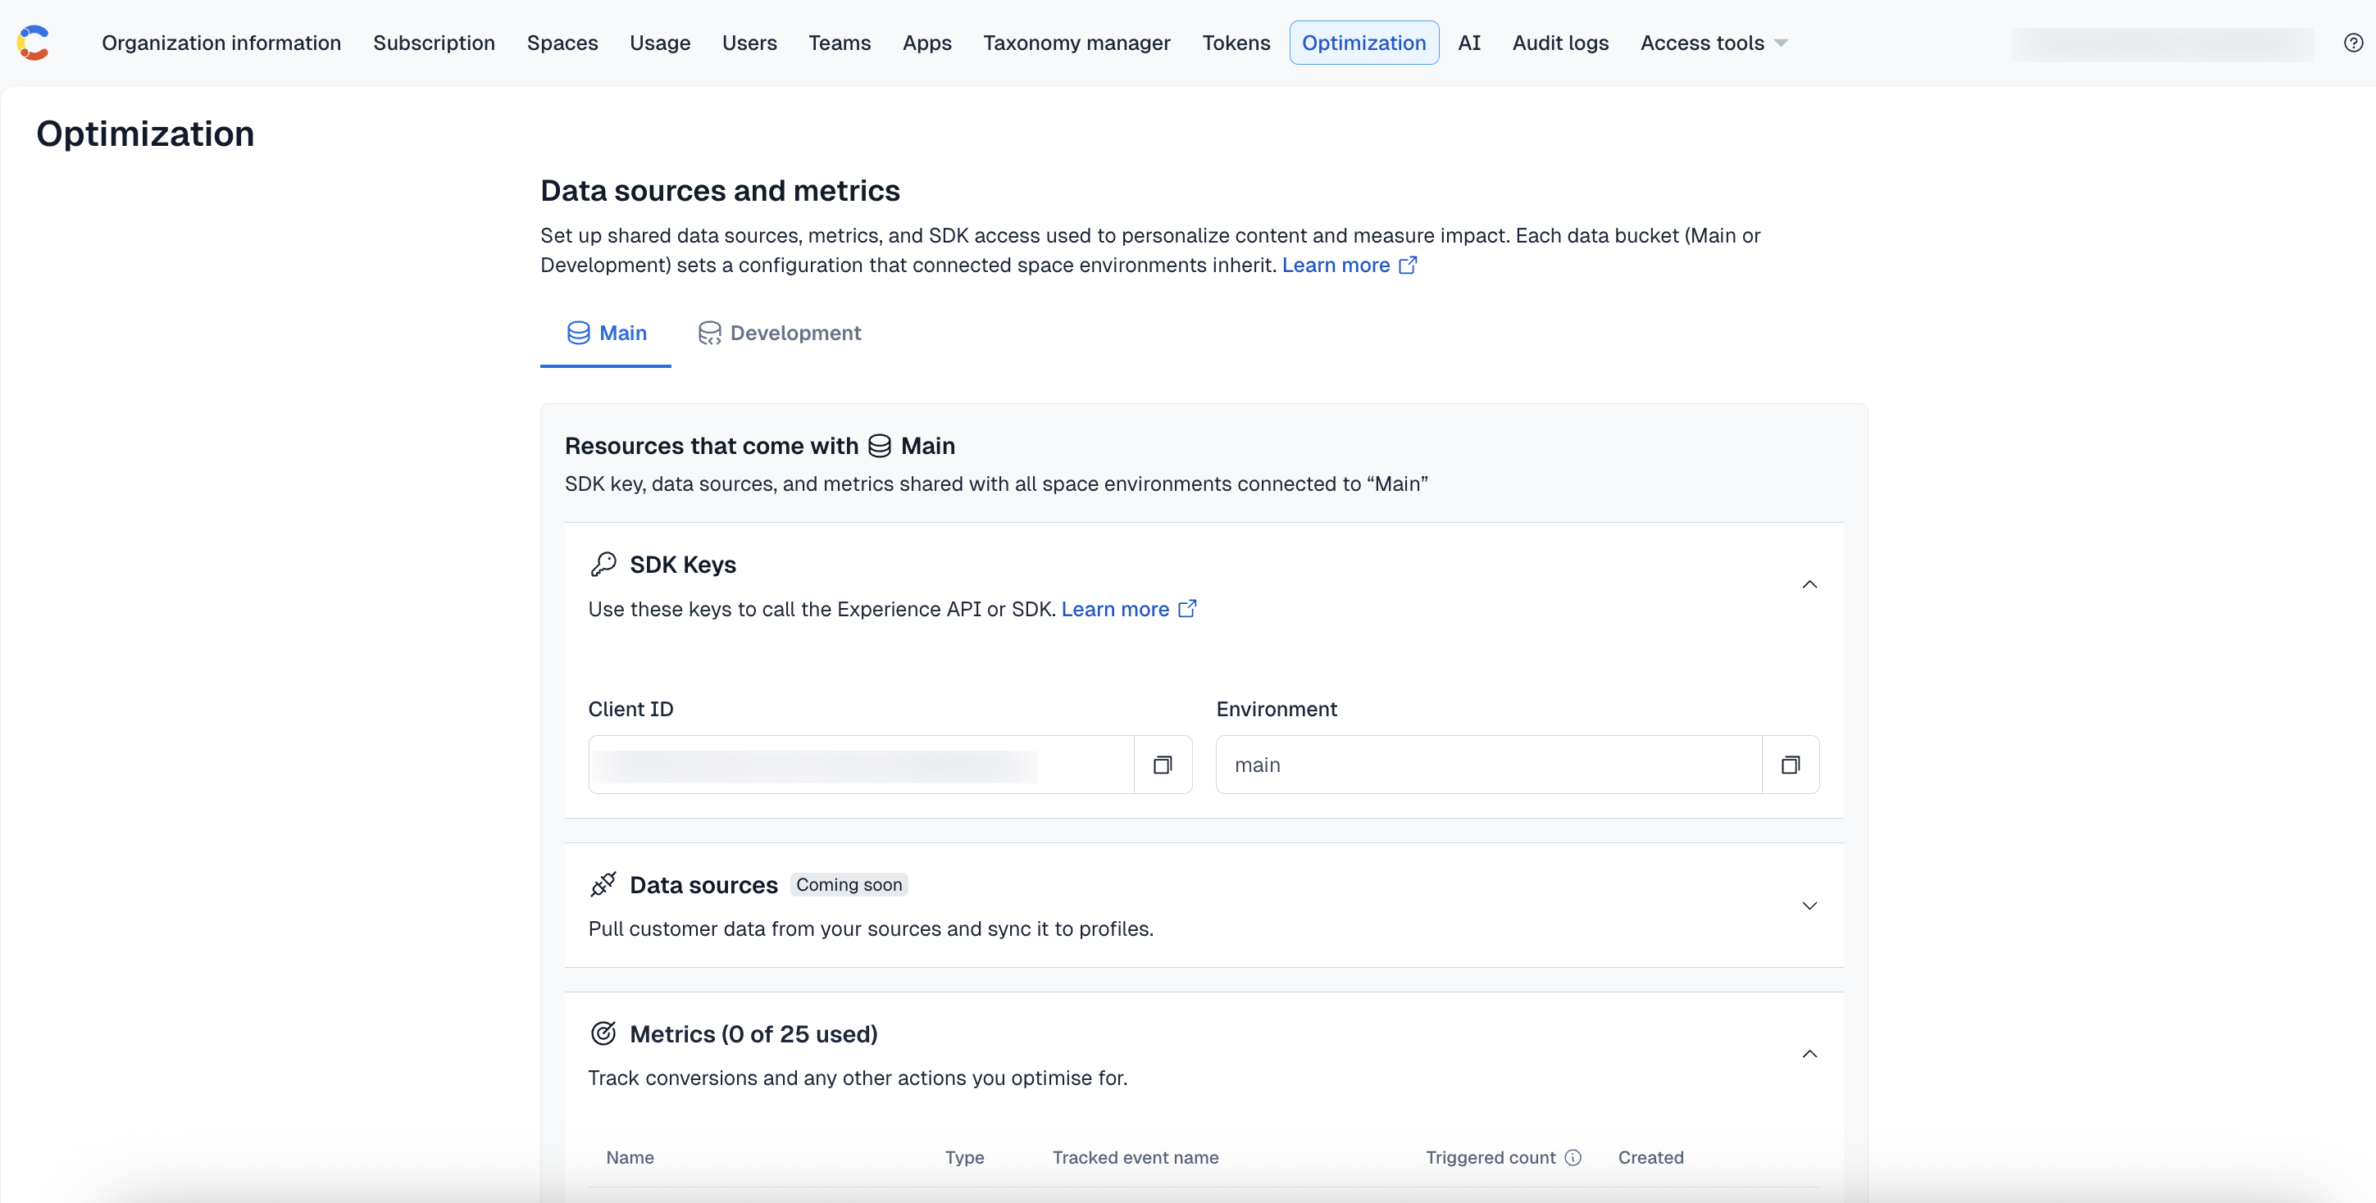Click the Metrics target icon
The image size is (2376, 1203).
[603, 1033]
